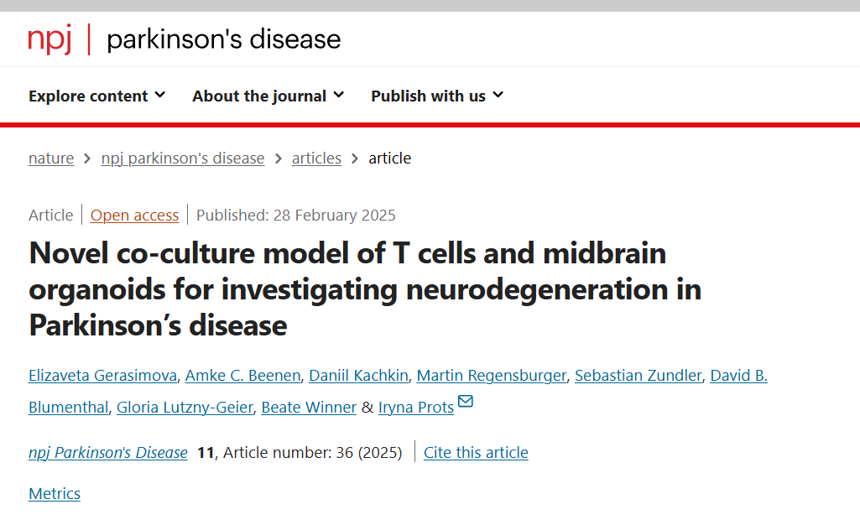
Task: Select author Amke C. Beenen
Action: (x=243, y=376)
